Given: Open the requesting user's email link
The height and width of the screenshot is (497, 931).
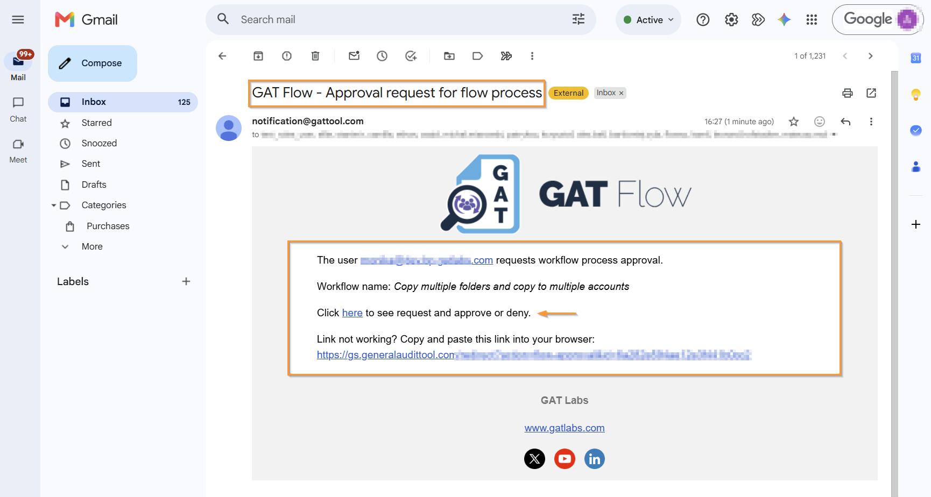Looking at the screenshot, I should click(427, 260).
